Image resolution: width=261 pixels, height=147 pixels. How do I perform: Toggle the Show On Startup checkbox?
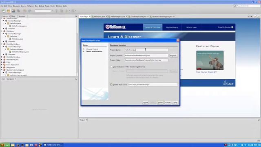click(232, 27)
